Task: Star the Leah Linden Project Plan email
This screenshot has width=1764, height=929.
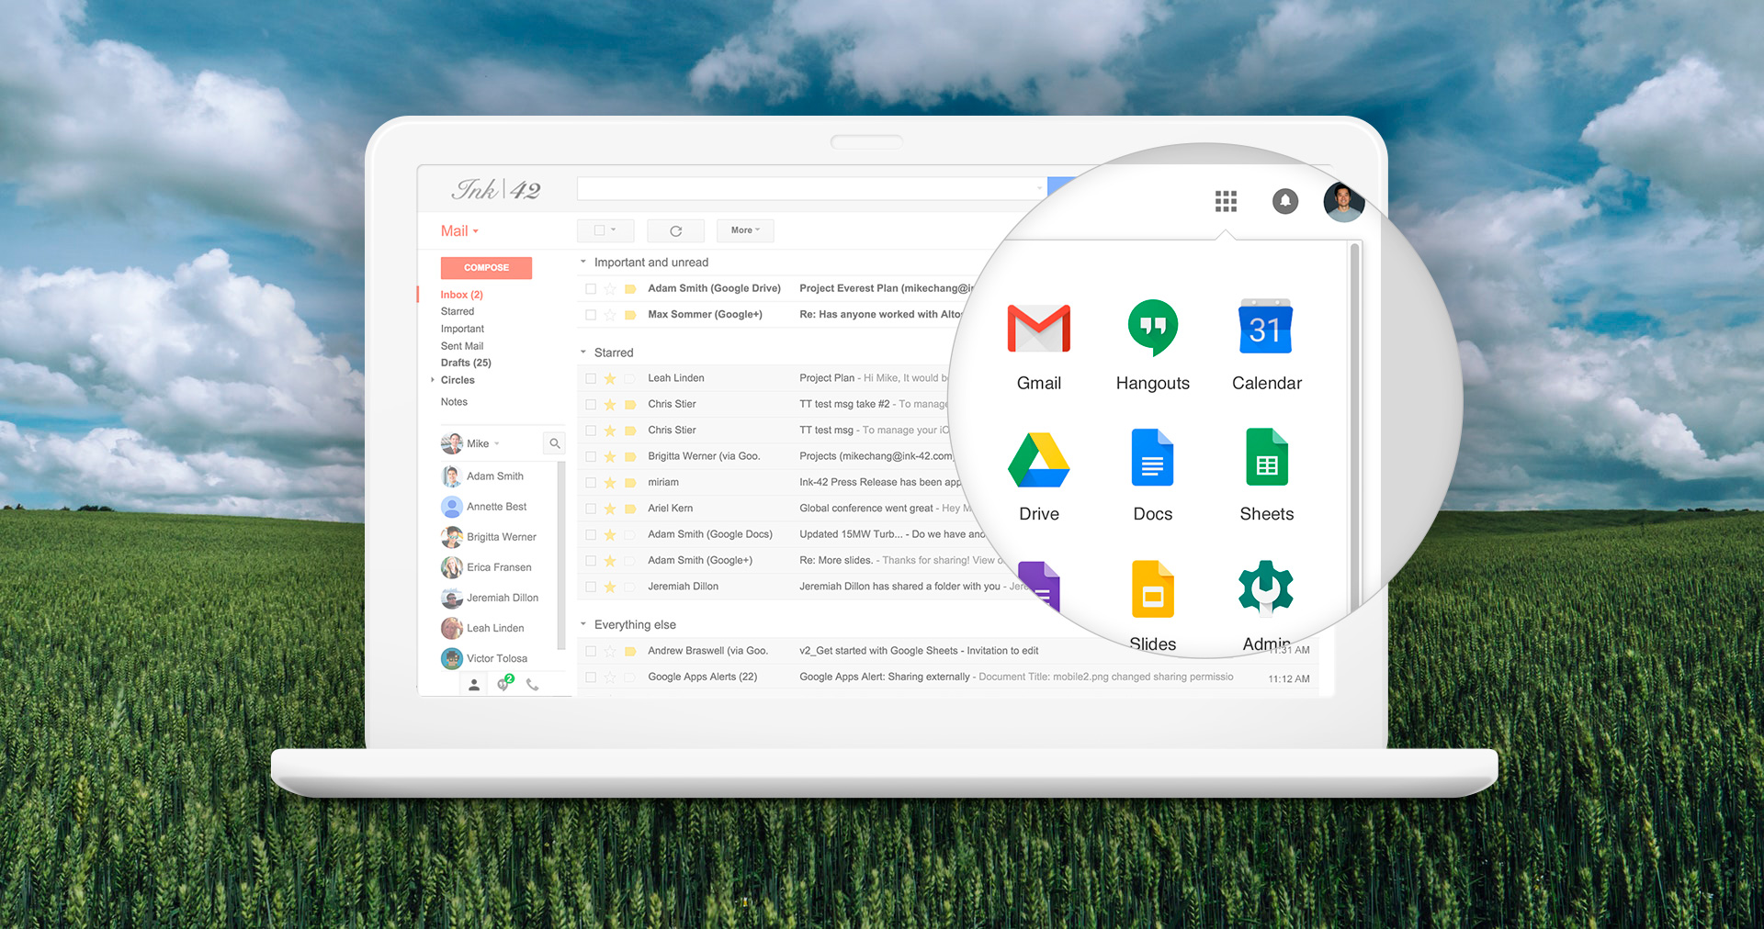Action: coord(609,377)
